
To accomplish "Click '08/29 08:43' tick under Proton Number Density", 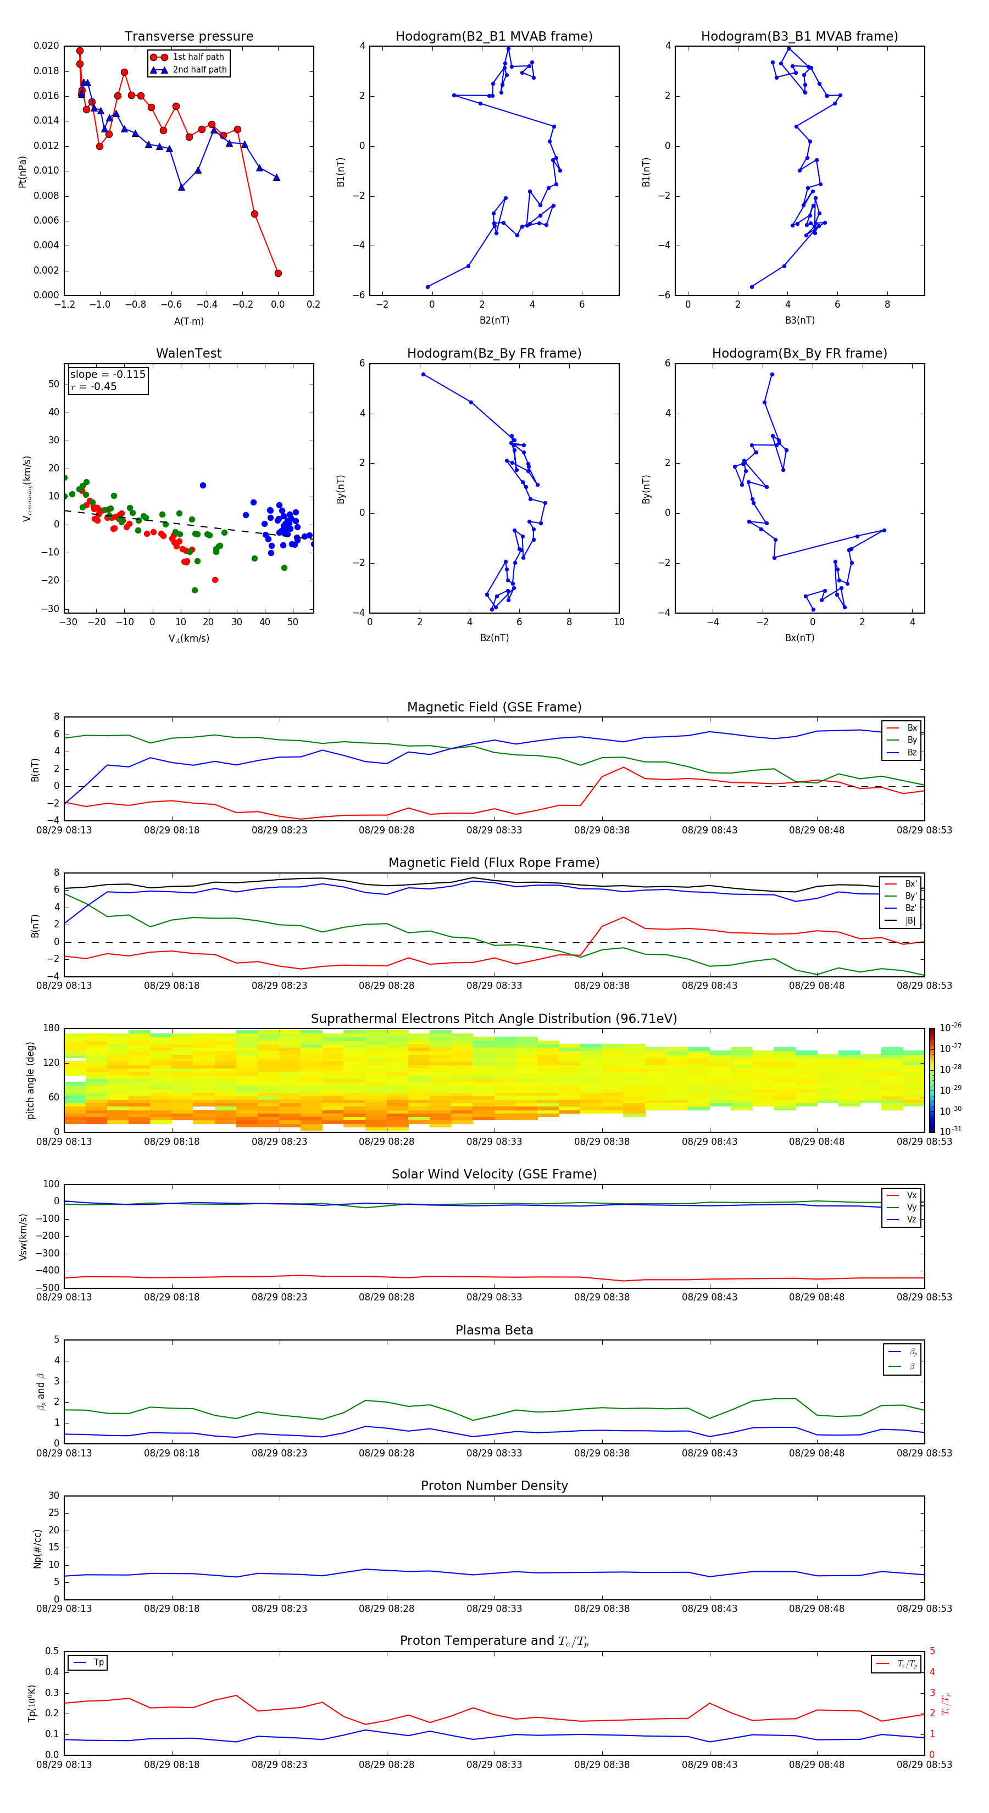I will tap(709, 1608).
